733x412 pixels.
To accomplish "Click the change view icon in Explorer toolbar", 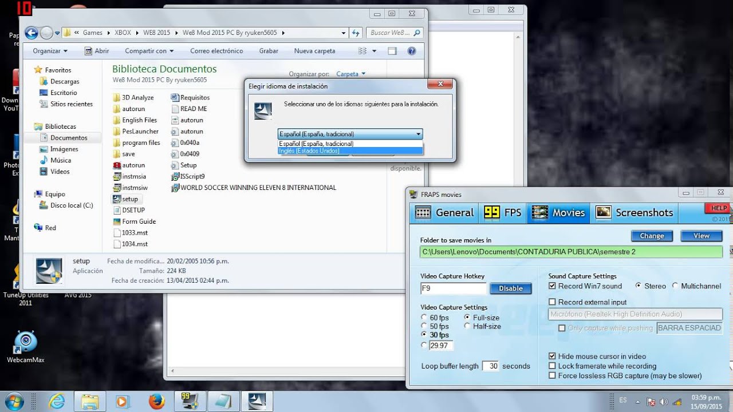I will [362, 51].
